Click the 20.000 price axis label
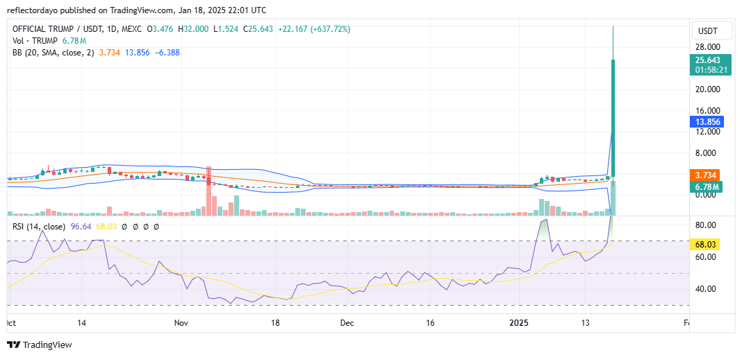The height and width of the screenshot is (357, 742). (707, 89)
